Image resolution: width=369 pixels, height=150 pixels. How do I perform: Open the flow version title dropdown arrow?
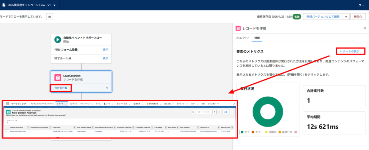tap(55, 5)
